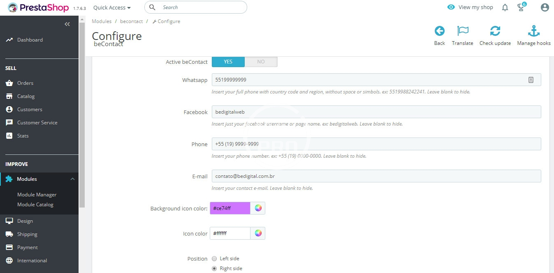Select Right side position
Viewport: 554px width, 273px height.
pos(214,268)
